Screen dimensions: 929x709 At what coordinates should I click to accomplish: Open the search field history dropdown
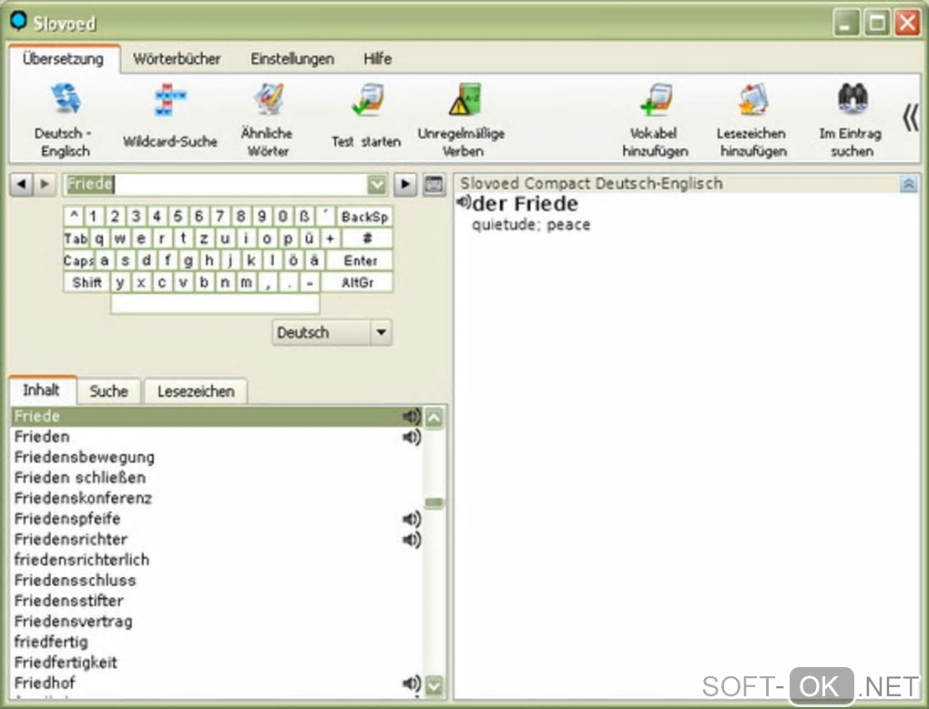377,185
